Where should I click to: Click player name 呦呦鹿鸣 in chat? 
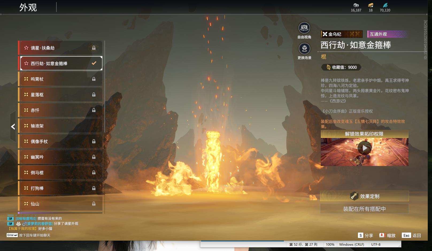coord(26,219)
